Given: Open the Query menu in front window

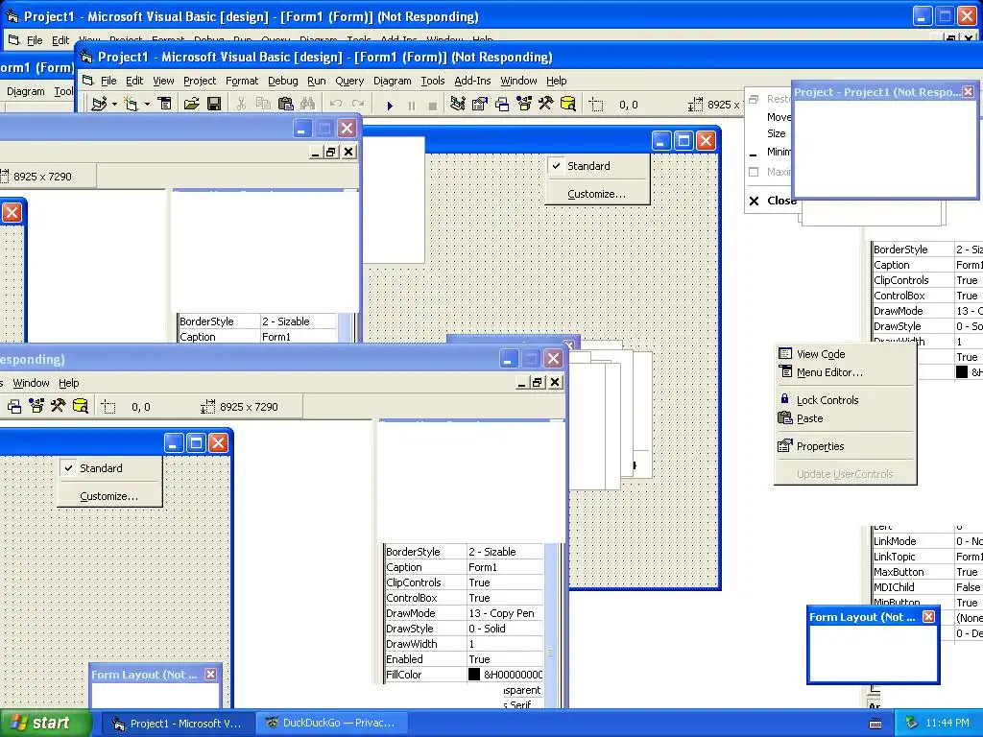Looking at the screenshot, I should click(x=349, y=81).
